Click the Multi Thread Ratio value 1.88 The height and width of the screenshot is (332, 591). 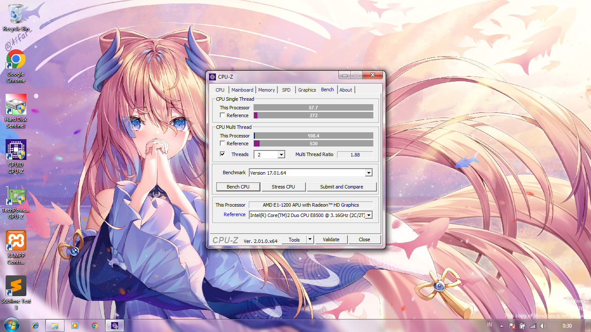(x=355, y=155)
